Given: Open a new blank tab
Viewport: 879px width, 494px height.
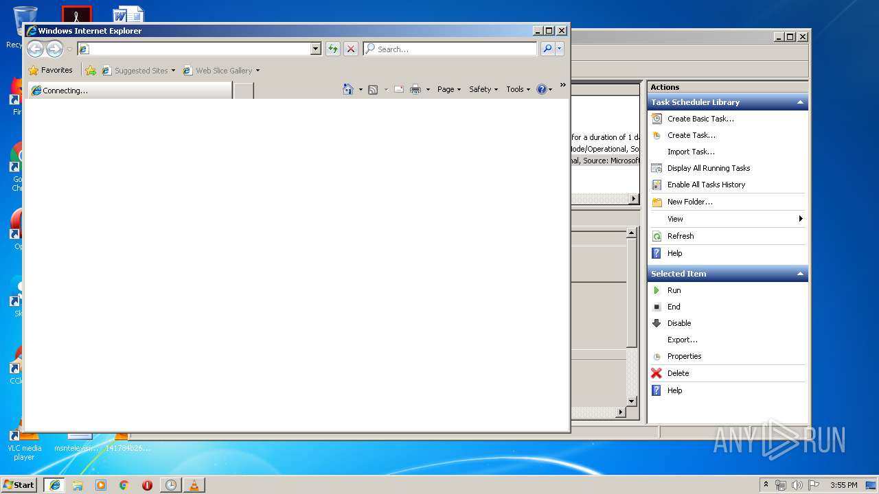Looking at the screenshot, I should pos(244,90).
